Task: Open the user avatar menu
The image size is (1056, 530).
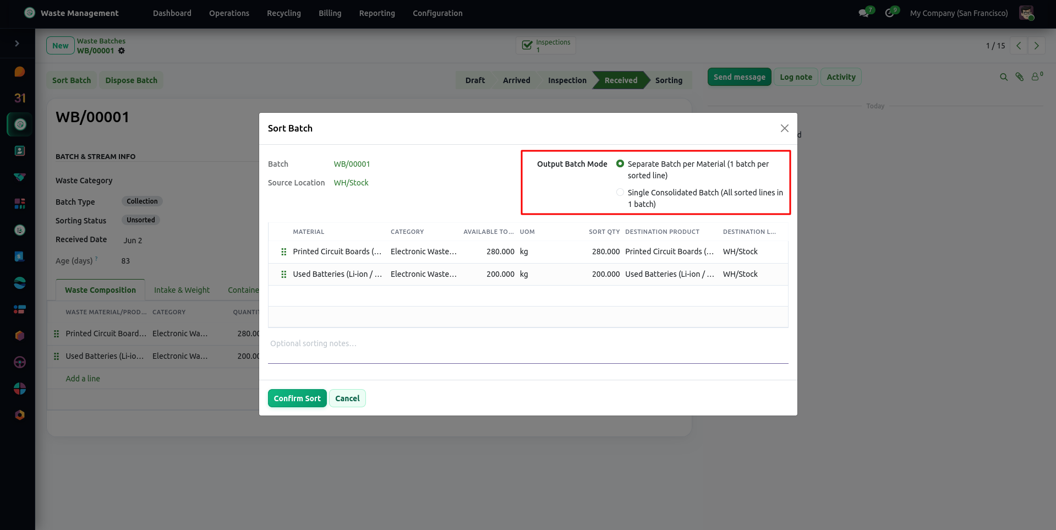Action: [1026, 13]
